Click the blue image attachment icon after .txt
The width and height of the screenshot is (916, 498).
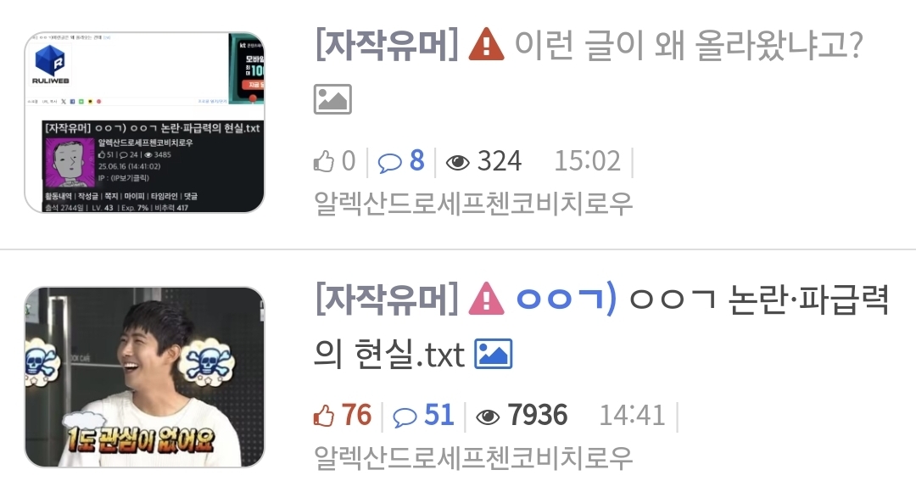click(493, 354)
